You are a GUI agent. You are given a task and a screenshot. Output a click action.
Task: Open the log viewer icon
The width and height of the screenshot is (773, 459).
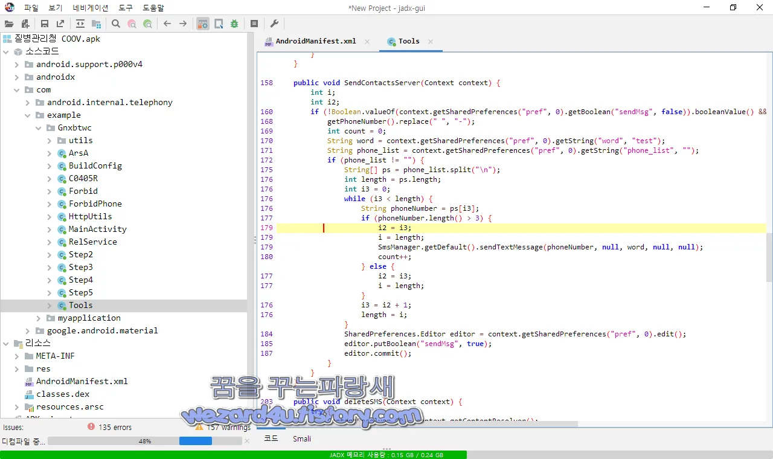254,24
